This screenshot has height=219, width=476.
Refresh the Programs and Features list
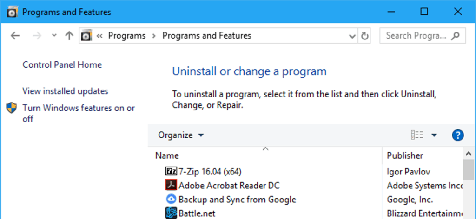tap(365, 36)
